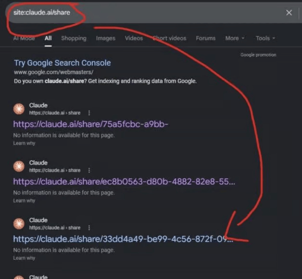302x279 pixels.
Task: Open the Short videos tab
Action: tap(169, 38)
